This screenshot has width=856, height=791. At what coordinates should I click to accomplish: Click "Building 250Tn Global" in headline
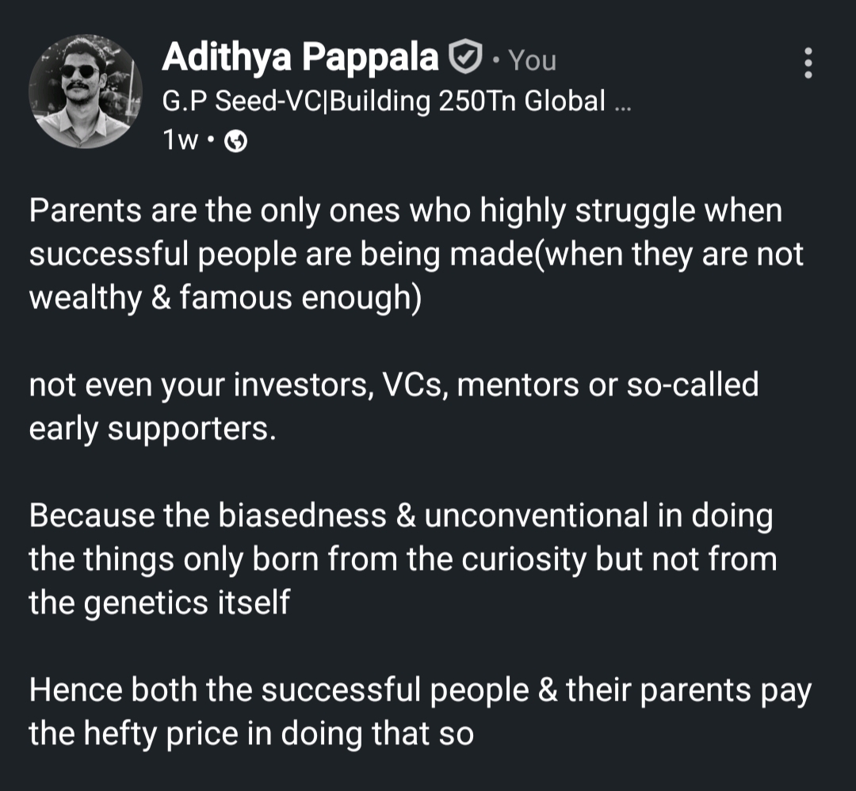pos(467,101)
